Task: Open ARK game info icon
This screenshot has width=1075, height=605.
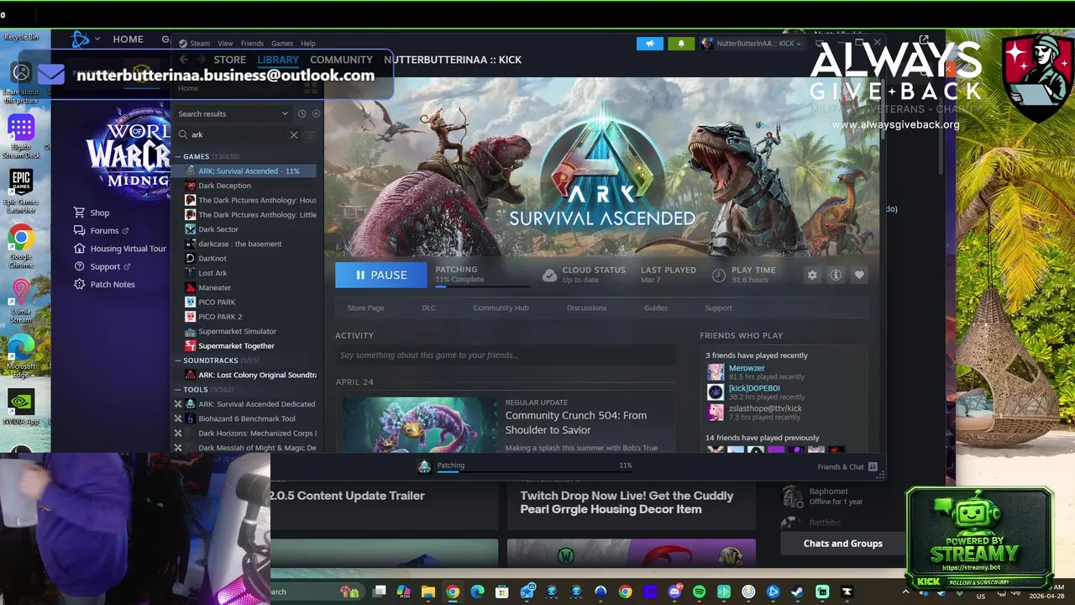Action: (x=836, y=275)
